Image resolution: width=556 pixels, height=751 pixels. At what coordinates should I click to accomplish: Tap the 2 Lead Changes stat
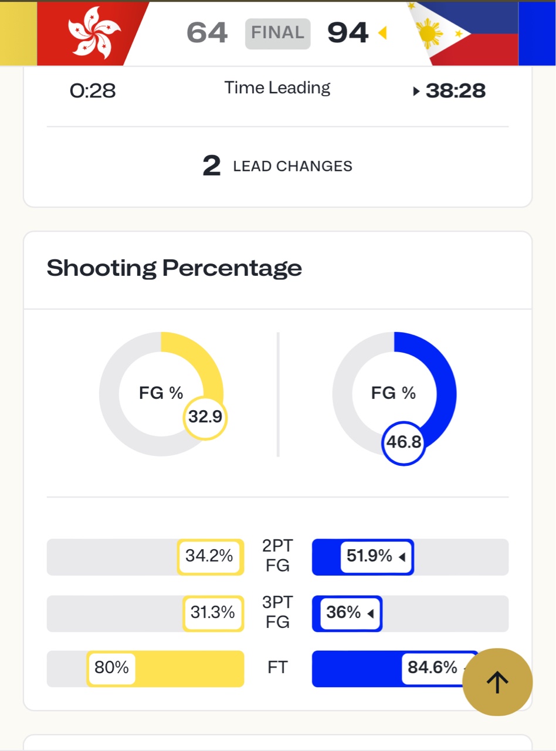pos(277,166)
